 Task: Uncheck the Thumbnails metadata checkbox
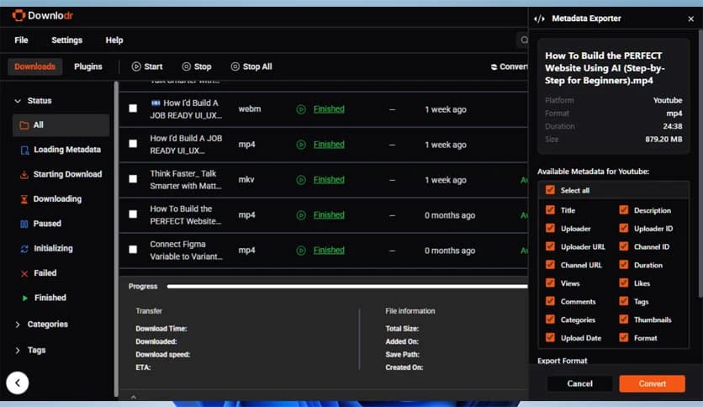pos(624,320)
